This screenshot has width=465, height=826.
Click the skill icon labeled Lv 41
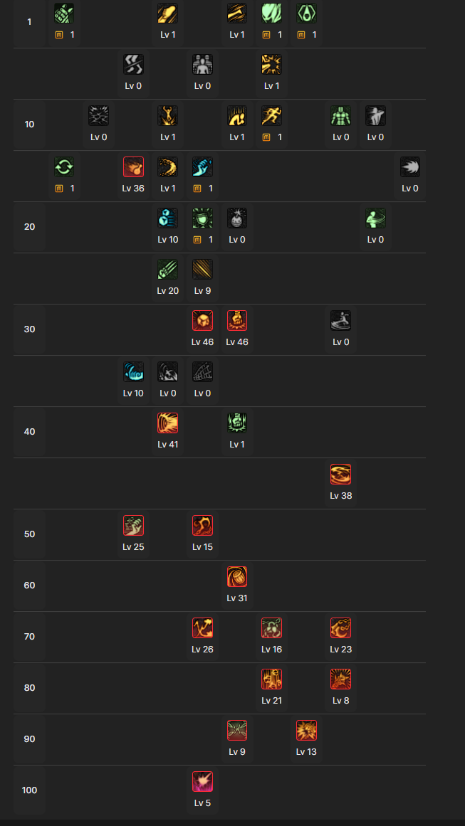click(168, 423)
